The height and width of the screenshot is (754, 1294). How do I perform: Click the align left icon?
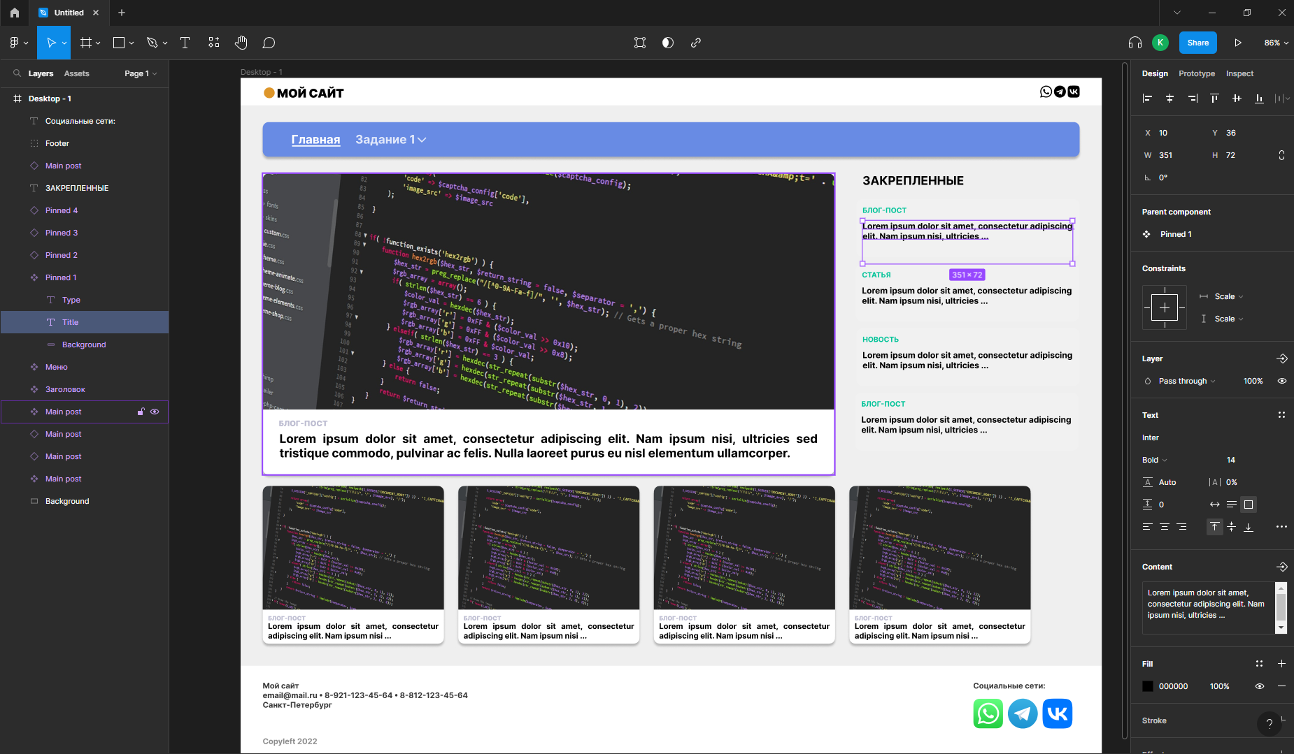point(1147,99)
